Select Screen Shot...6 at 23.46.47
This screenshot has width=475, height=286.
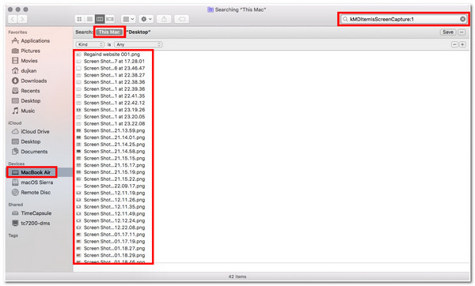pos(114,68)
